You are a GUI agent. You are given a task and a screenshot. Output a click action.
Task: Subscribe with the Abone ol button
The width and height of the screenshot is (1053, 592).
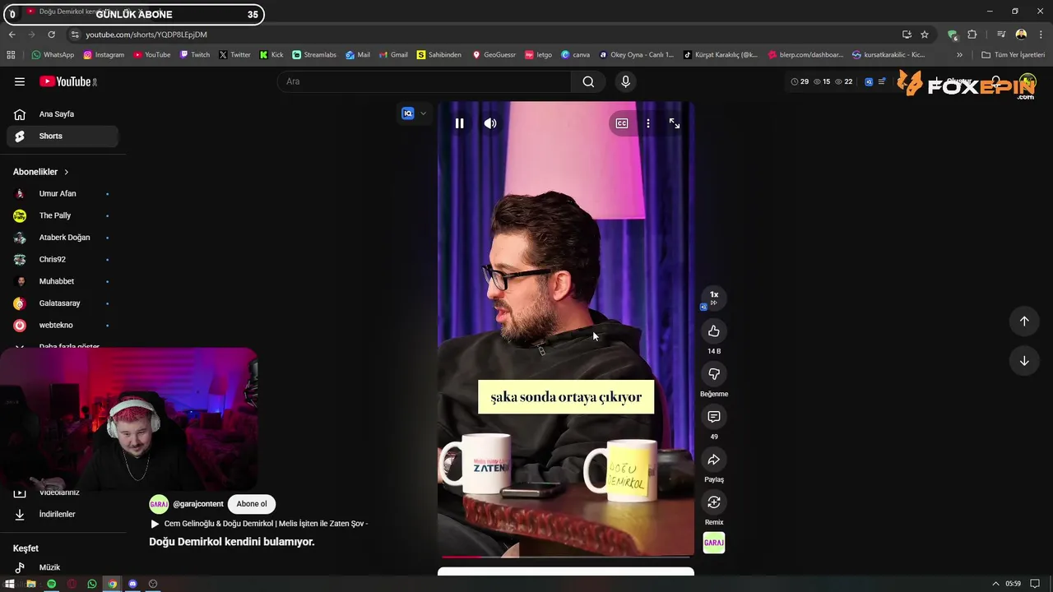(x=252, y=504)
